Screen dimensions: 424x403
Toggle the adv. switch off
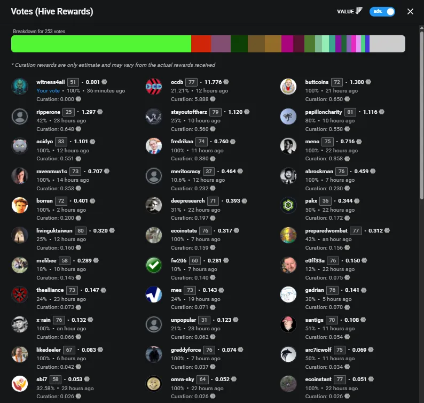click(x=382, y=11)
